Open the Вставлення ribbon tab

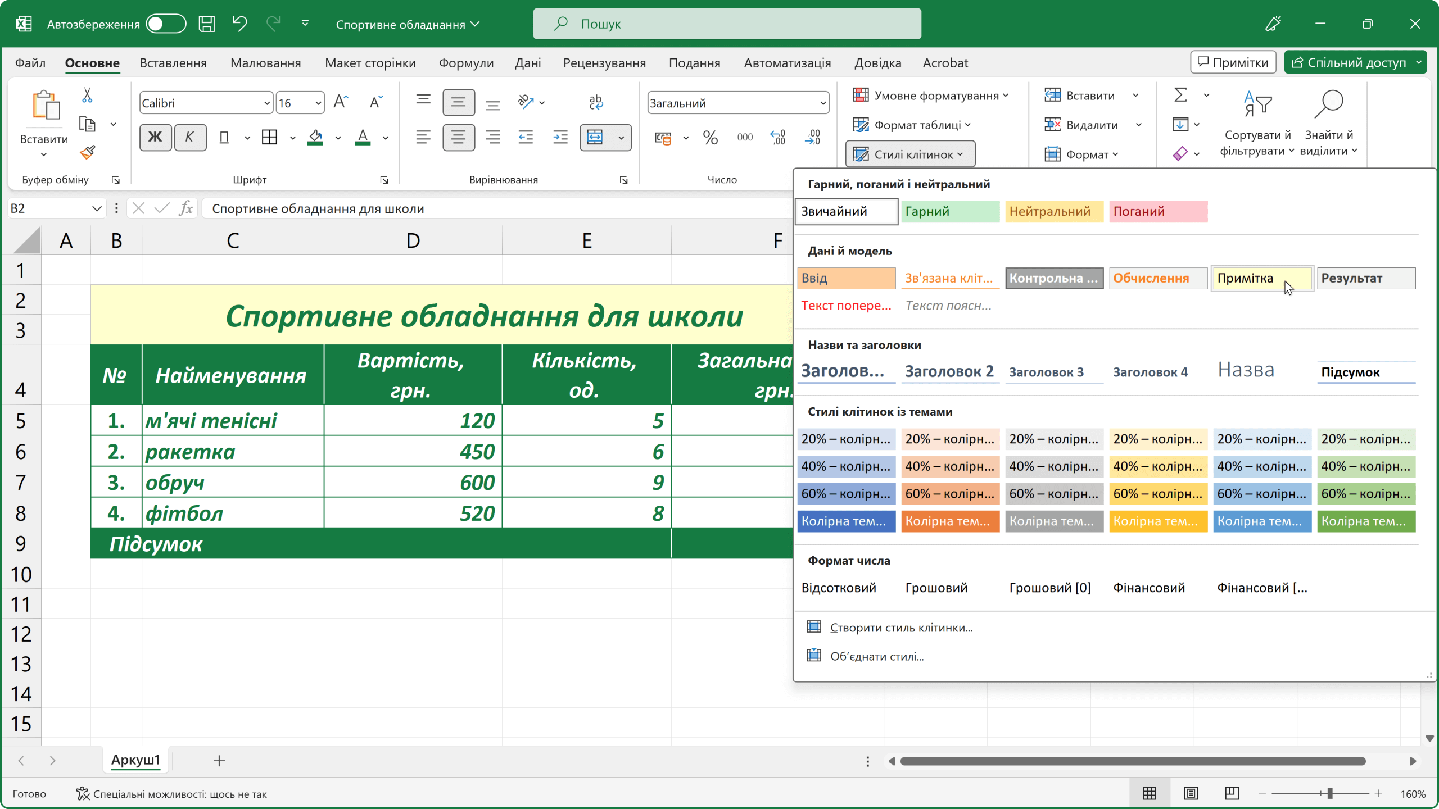click(173, 63)
